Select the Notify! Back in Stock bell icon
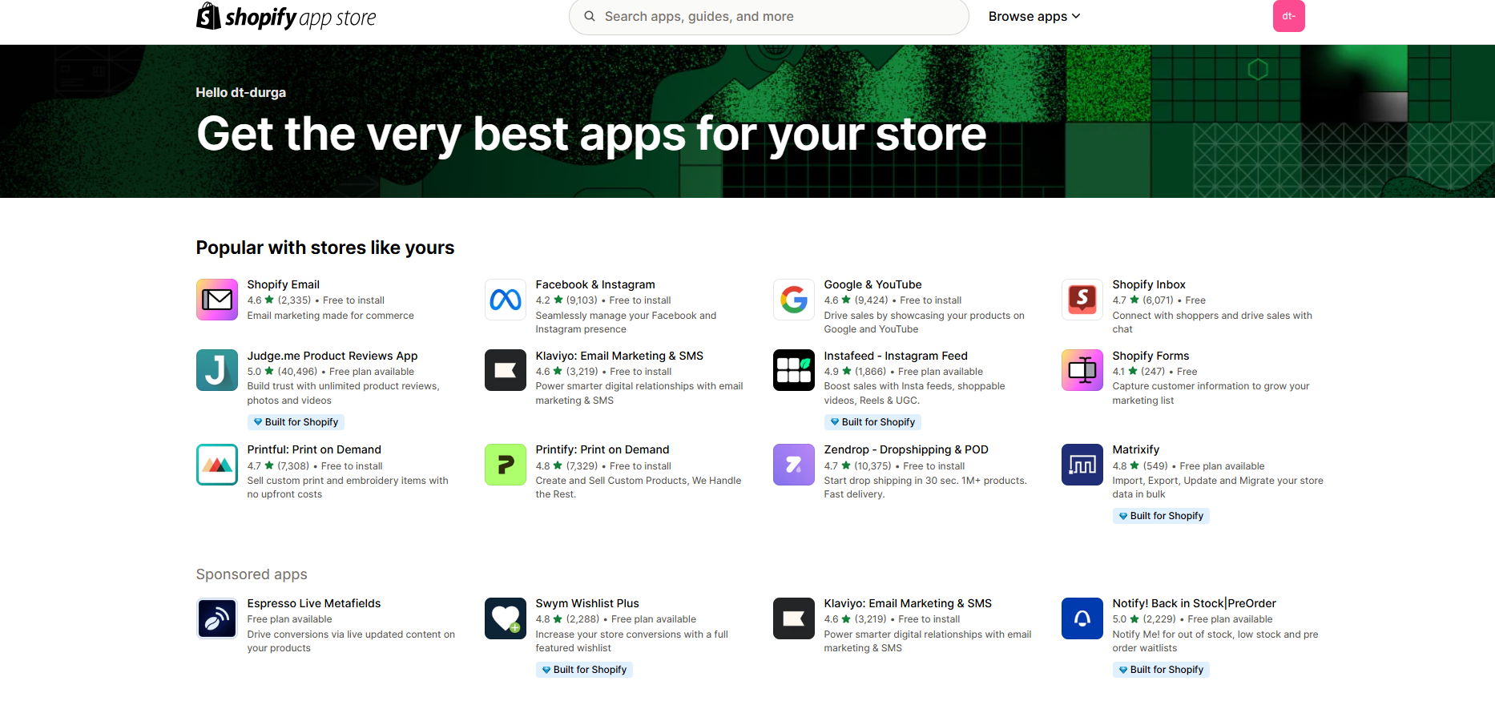The height and width of the screenshot is (717, 1495). [1082, 618]
